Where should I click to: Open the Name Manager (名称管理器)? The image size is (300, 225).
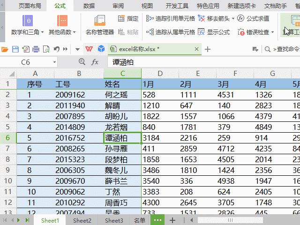tap(100, 25)
